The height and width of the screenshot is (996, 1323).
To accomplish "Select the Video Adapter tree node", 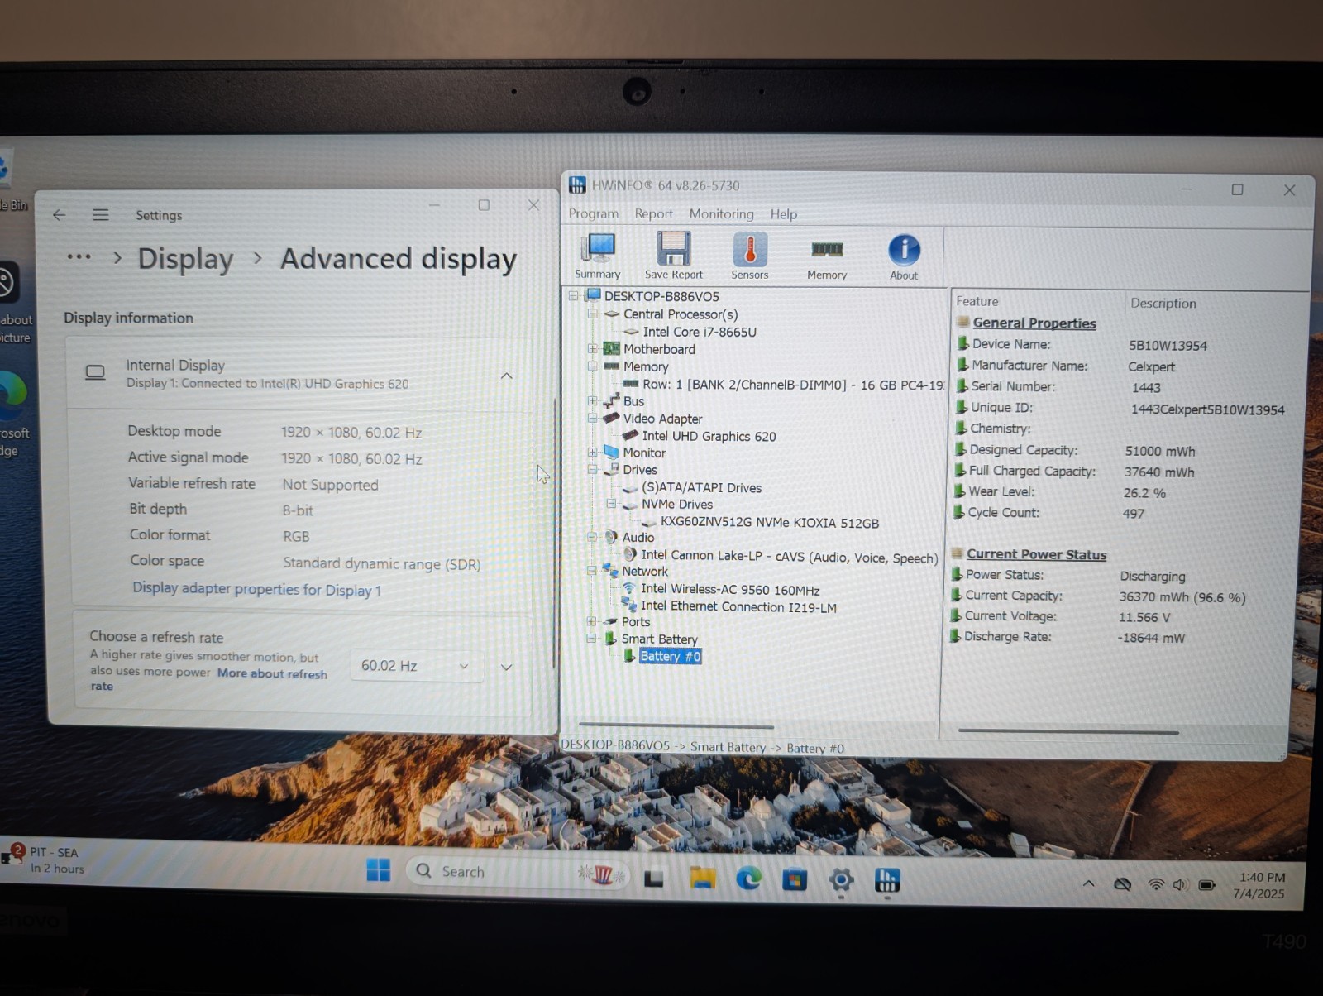I will point(662,419).
